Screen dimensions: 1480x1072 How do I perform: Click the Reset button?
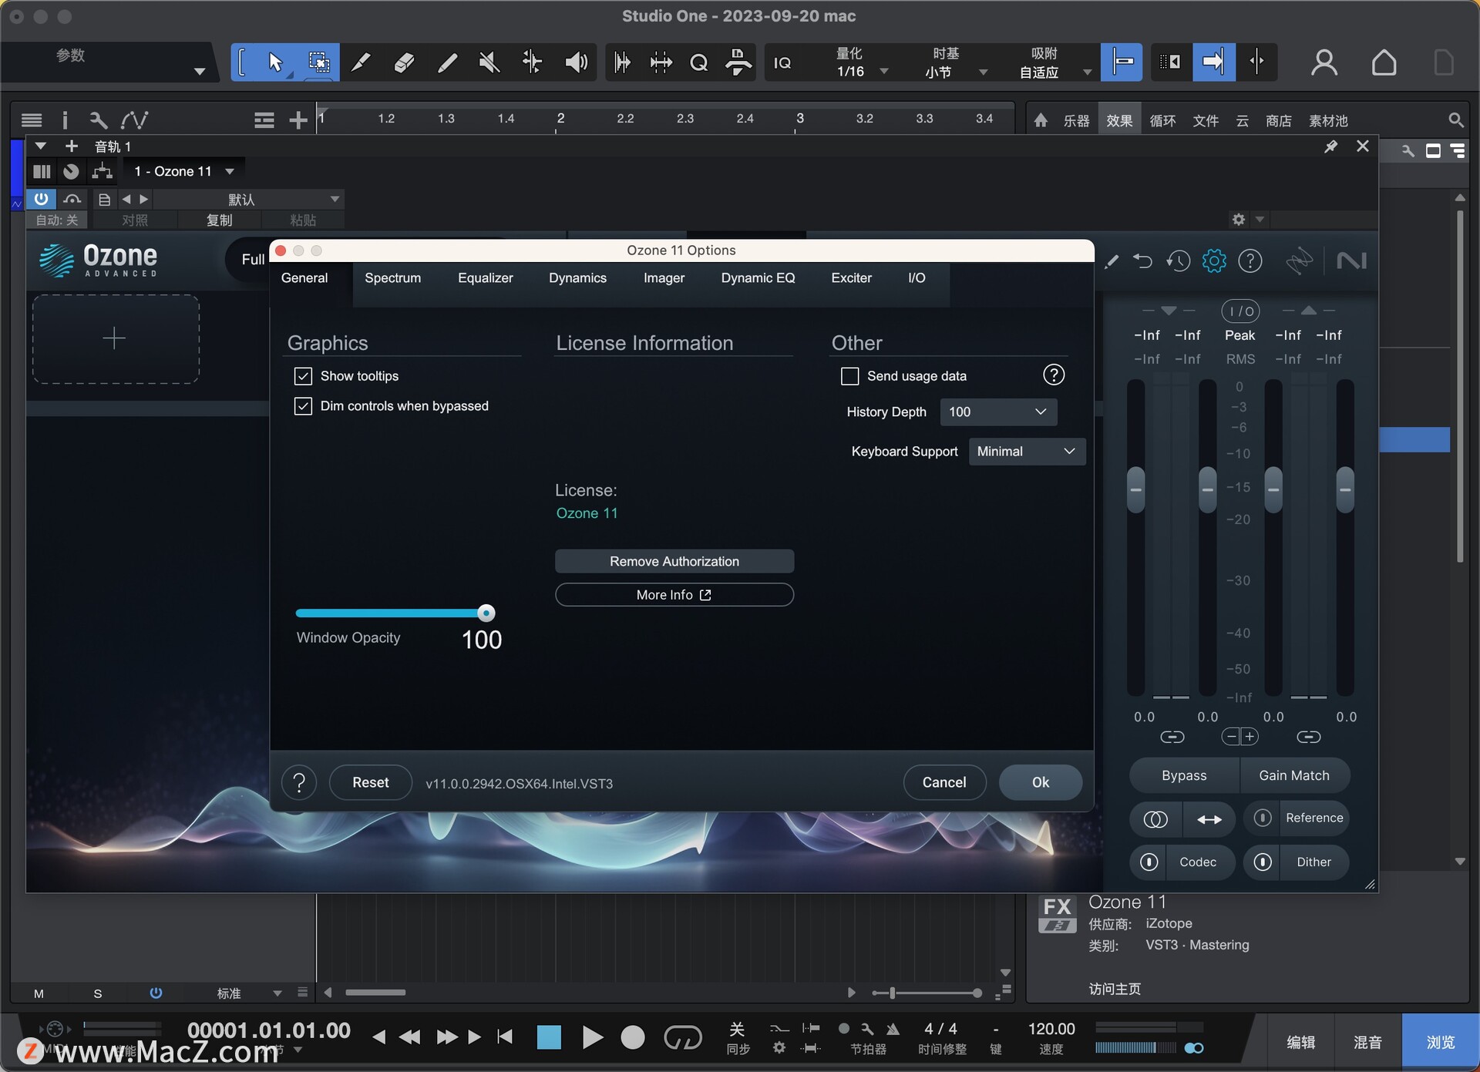[x=371, y=783]
